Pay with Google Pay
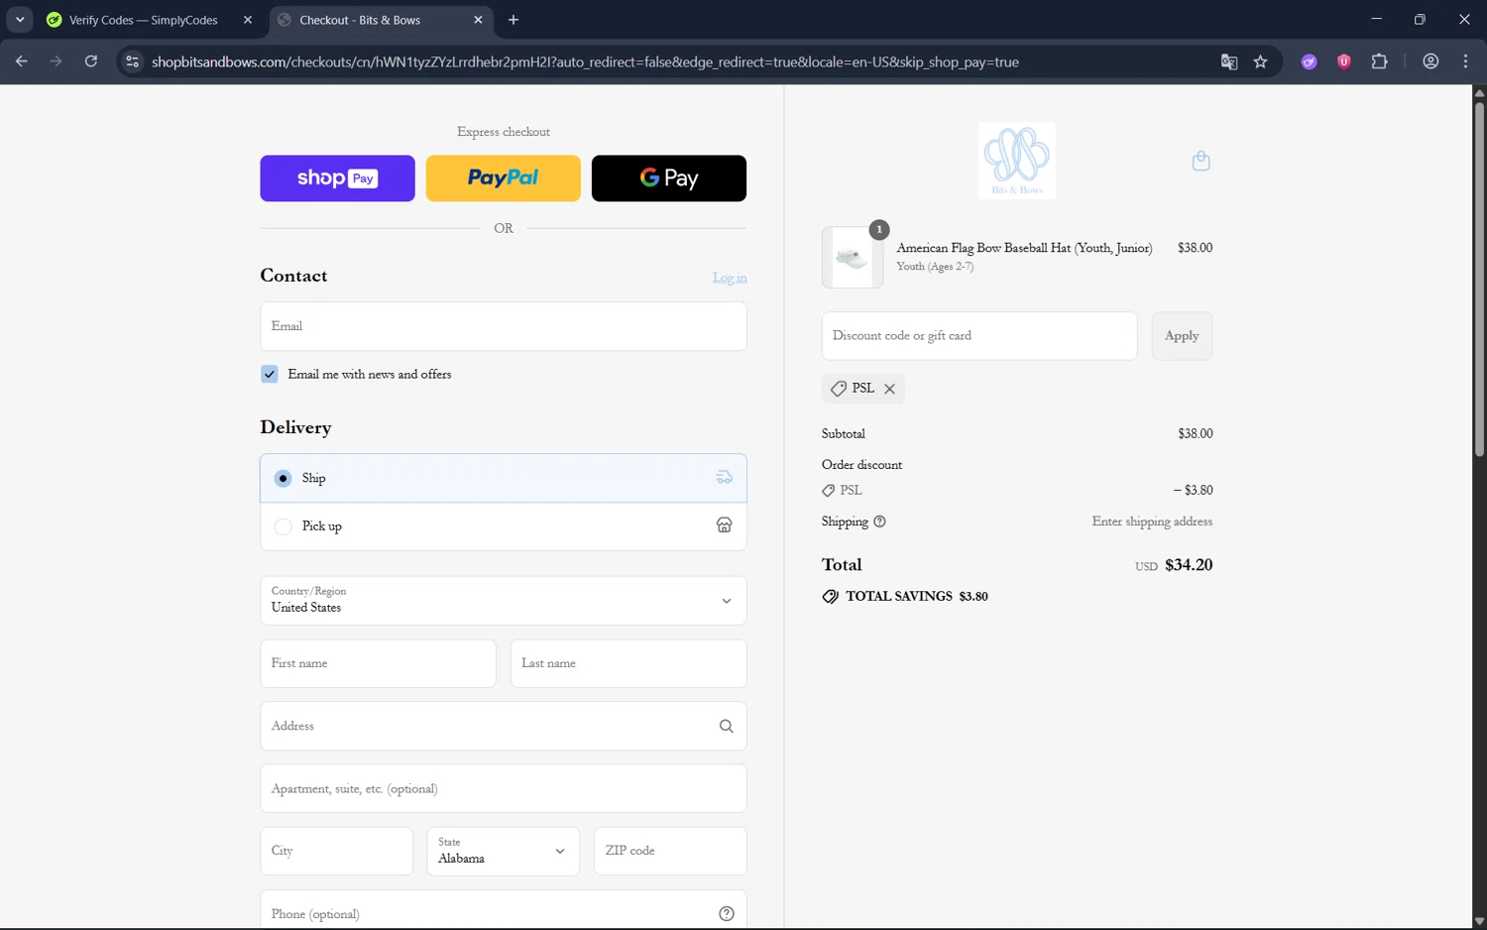The width and height of the screenshot is (1487, 930). (669, 178)
